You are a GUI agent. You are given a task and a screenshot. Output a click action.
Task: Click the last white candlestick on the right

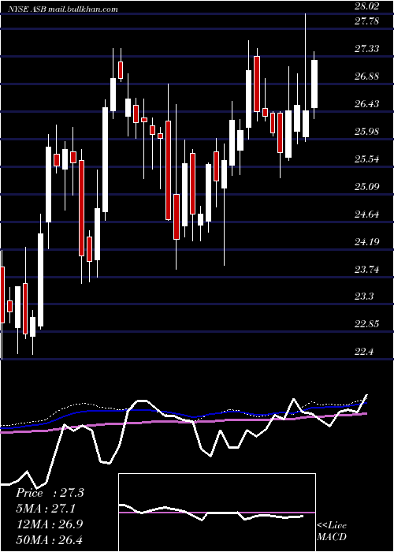314,84
